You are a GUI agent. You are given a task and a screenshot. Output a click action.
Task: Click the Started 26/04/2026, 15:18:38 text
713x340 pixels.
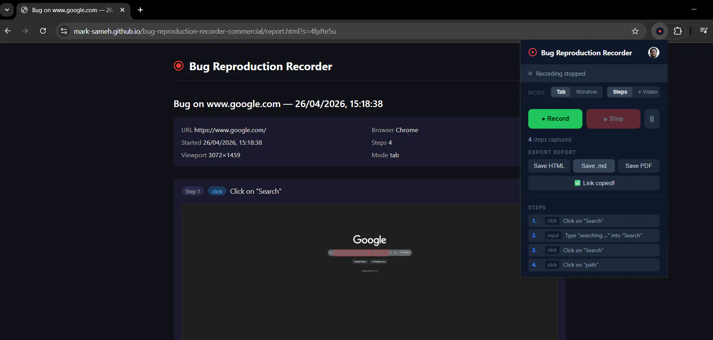(x=222, y=143)
